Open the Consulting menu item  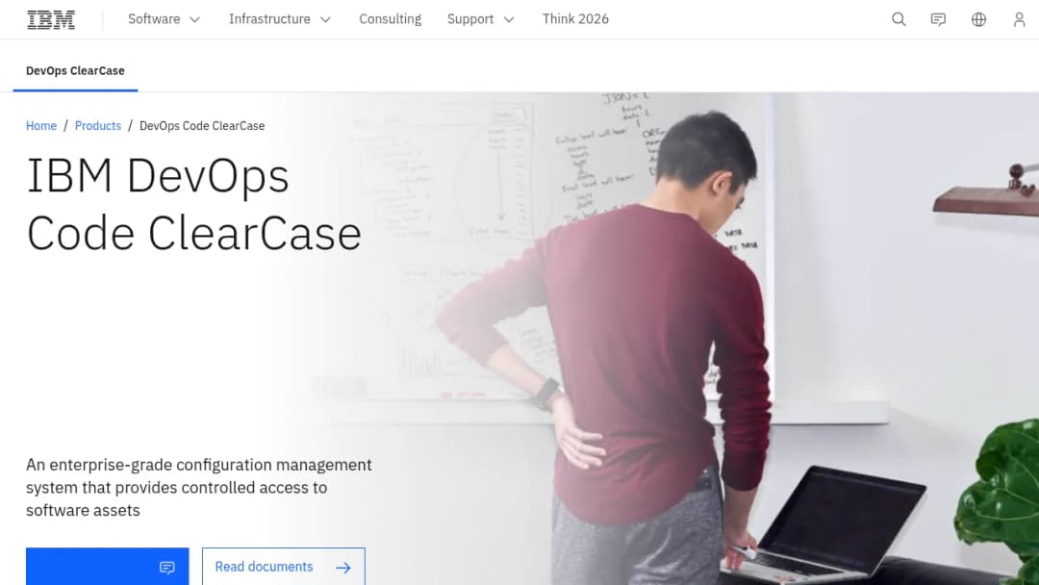point(391,19)
